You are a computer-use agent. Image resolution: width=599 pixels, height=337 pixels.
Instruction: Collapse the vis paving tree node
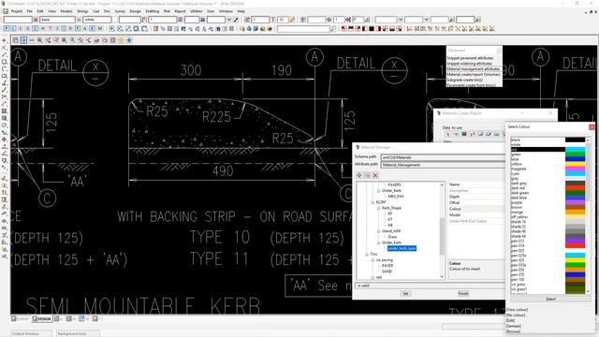pos(373,260)
